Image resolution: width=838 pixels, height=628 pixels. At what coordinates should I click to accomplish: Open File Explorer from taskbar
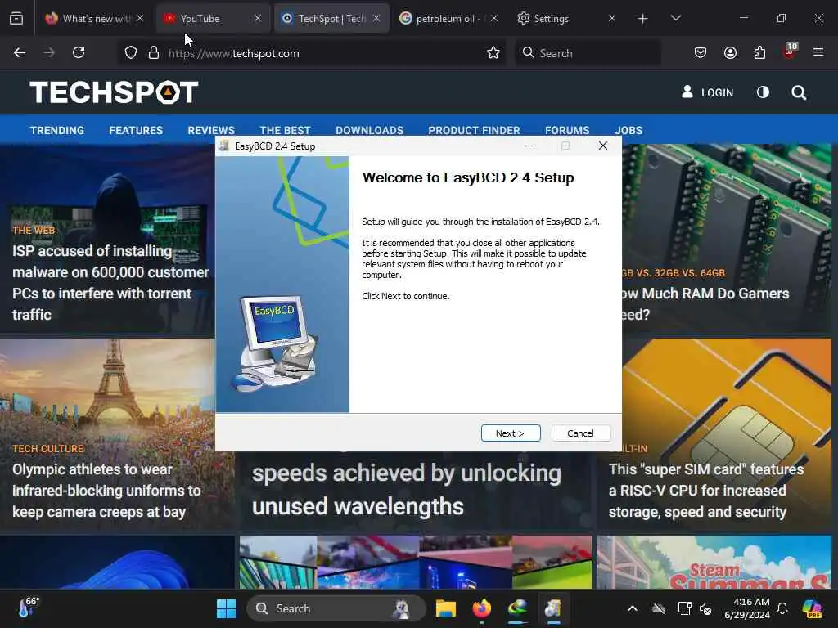[446, 608]
